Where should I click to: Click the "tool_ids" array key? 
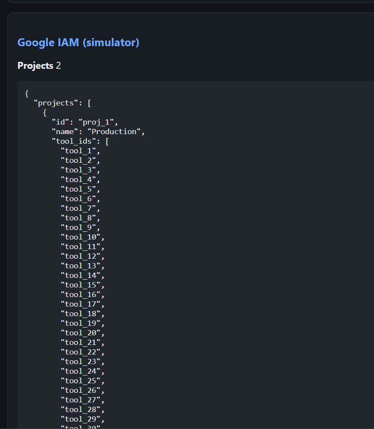click(74, 141)
